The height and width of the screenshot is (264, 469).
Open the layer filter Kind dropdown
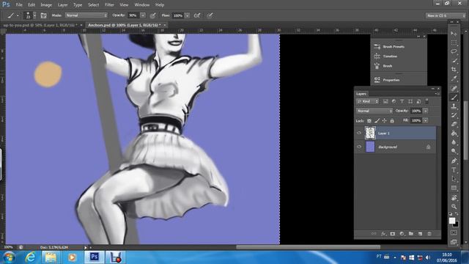pyautogui.click(x=368, y=101)
